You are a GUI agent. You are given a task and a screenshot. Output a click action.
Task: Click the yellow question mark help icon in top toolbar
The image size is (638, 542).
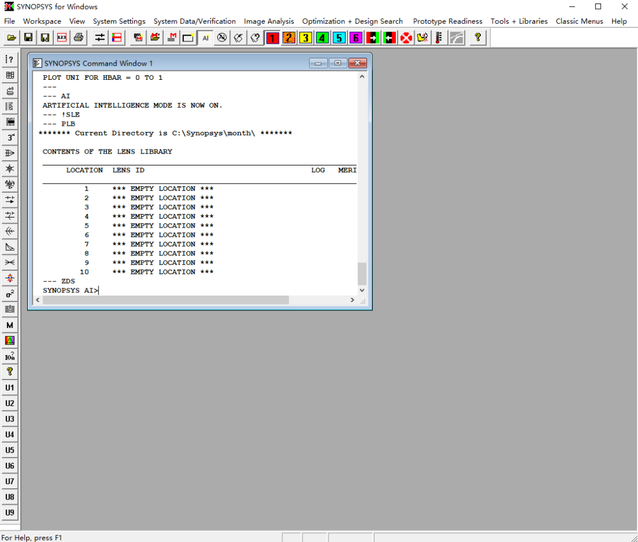tap(478, 38)
